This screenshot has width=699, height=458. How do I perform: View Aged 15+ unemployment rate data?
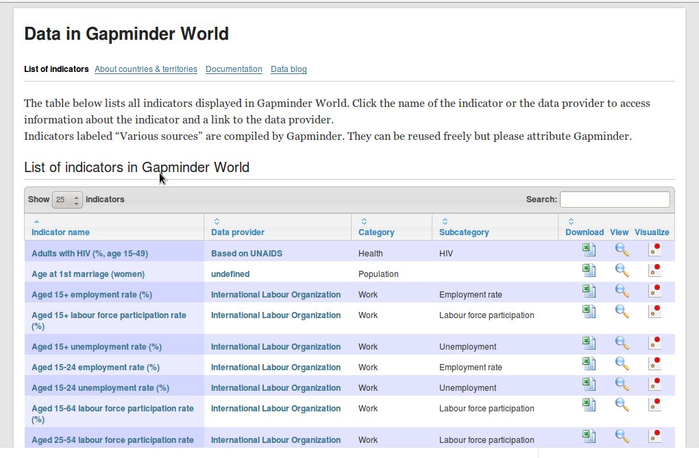pos(622,343)
